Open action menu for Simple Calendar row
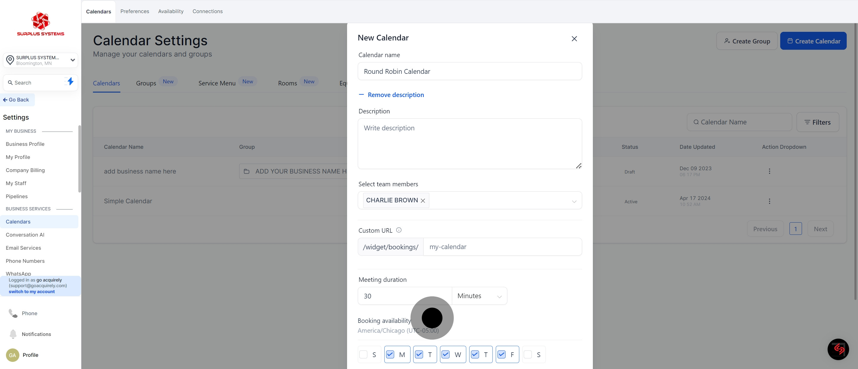The width and height of the screenshot is (858, 369). point(770,201)
